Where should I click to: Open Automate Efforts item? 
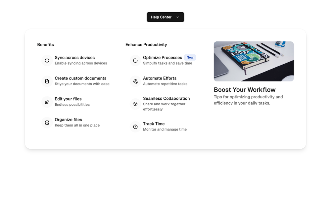(x=160, y=78)
